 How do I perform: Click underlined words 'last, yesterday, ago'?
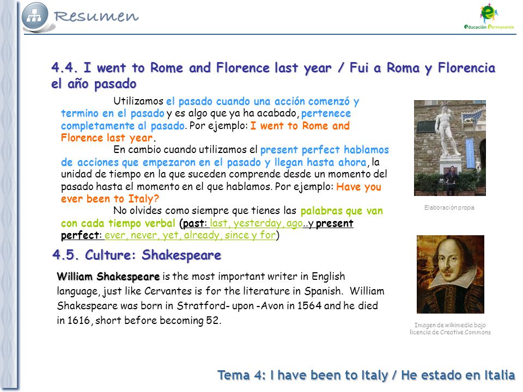click(x=256, y=223)
